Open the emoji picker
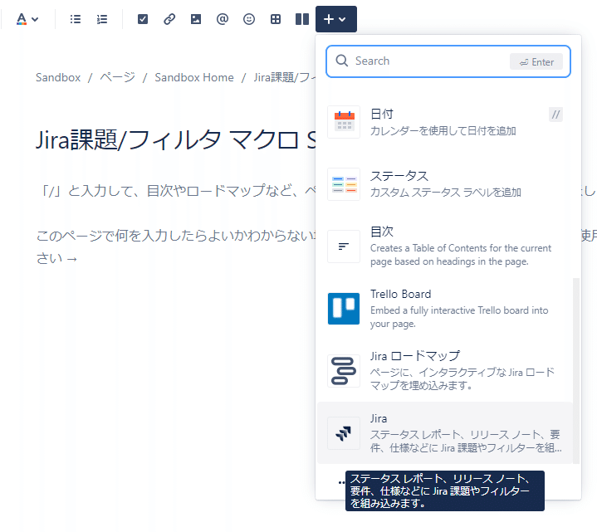 click(249, 19)
